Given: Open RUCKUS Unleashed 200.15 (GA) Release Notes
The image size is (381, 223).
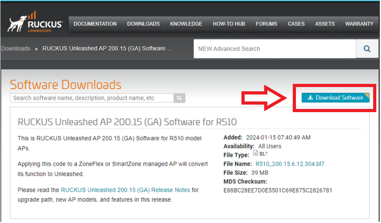Looking at the screenshot, I should click(125, 190).
